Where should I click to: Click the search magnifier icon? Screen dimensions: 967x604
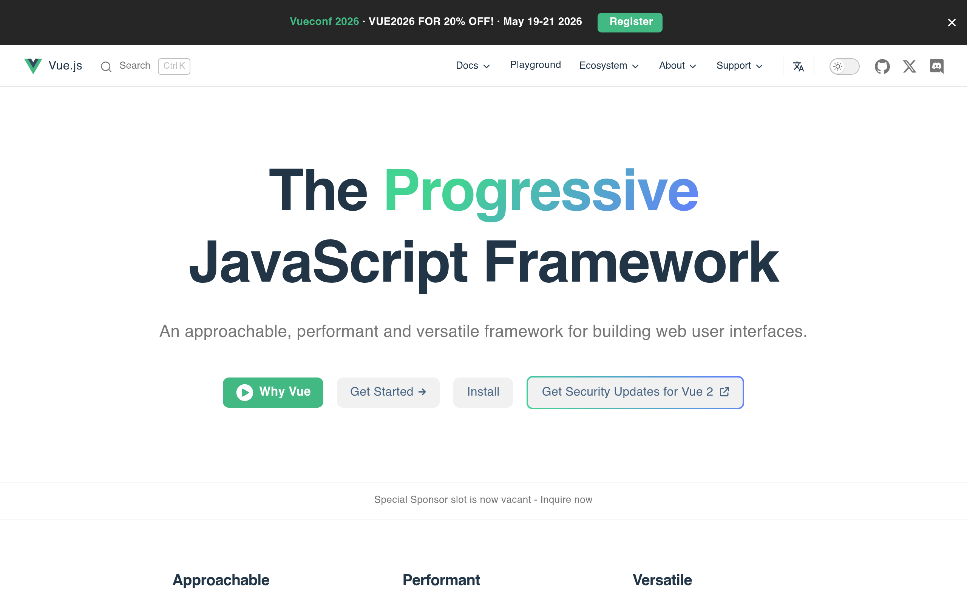(106, 66)
